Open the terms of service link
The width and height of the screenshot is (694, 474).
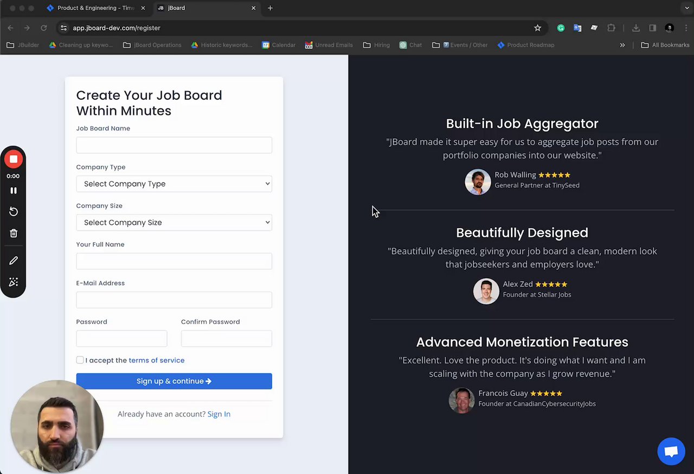[x=157, y=360]
